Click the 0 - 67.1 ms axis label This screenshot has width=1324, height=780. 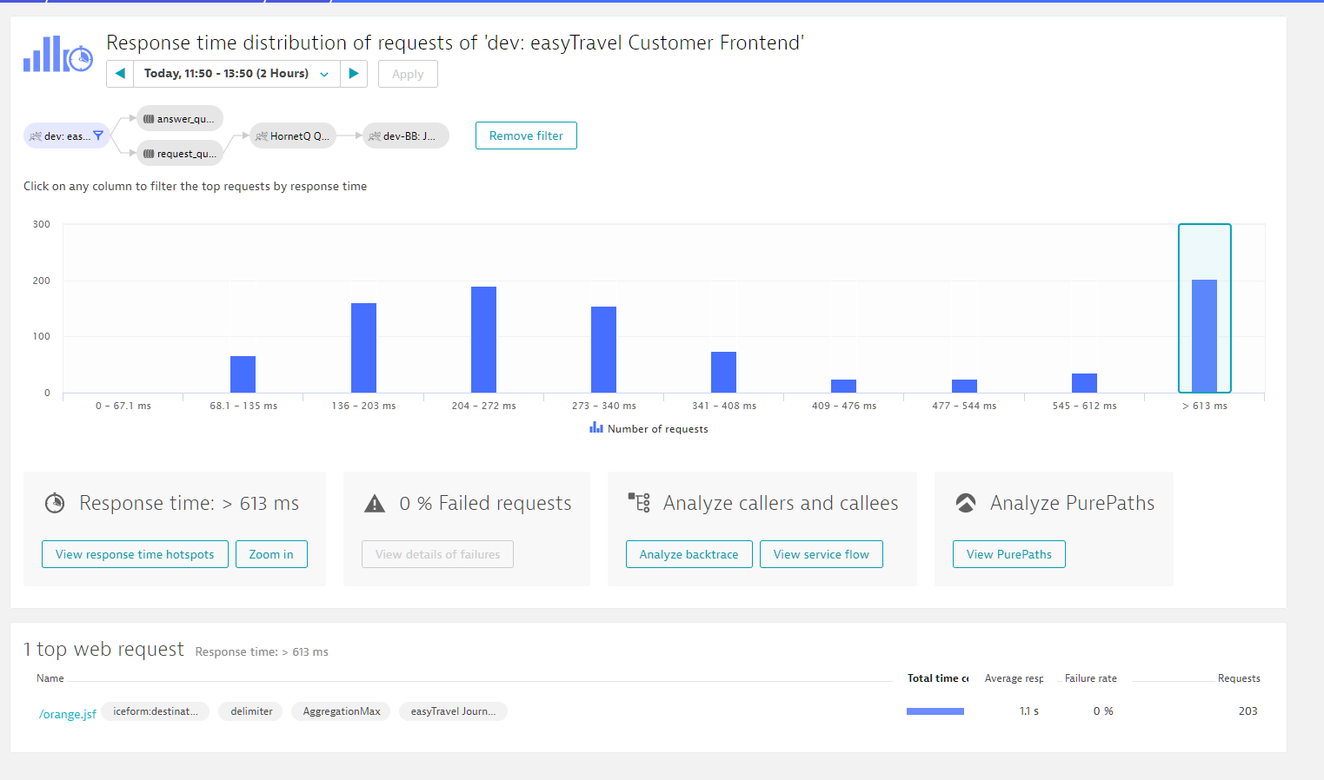coord(123,406)
